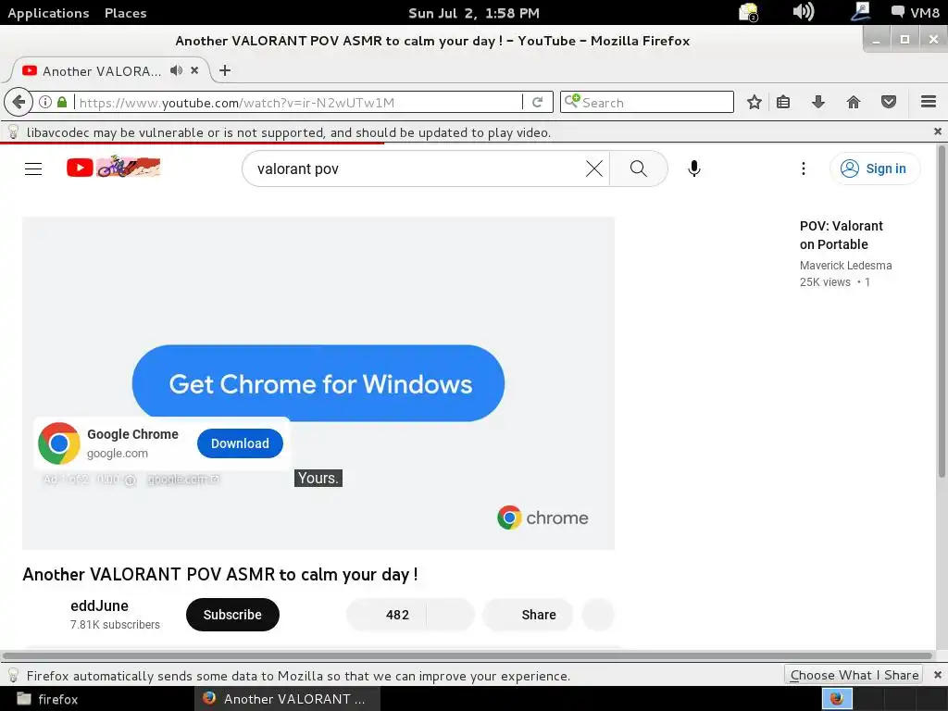Click the horizontal page scrollbar
Image resolution: width=948 pixels, height=711 pixels.
[x=467, y=655]
